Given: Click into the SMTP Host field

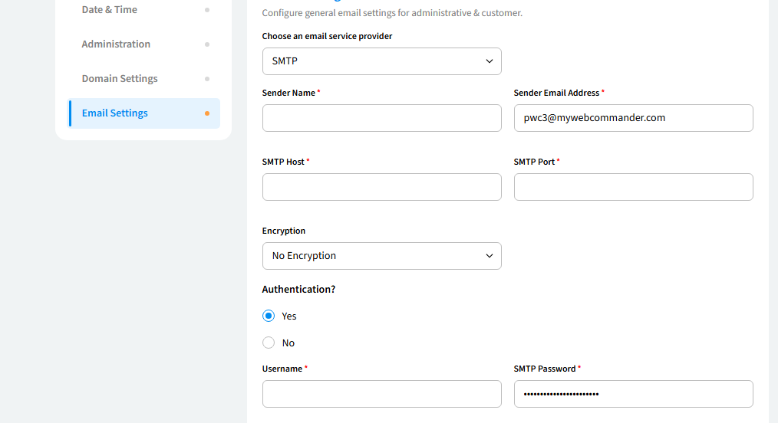Looking at the screenshot, I should point(381,187).
